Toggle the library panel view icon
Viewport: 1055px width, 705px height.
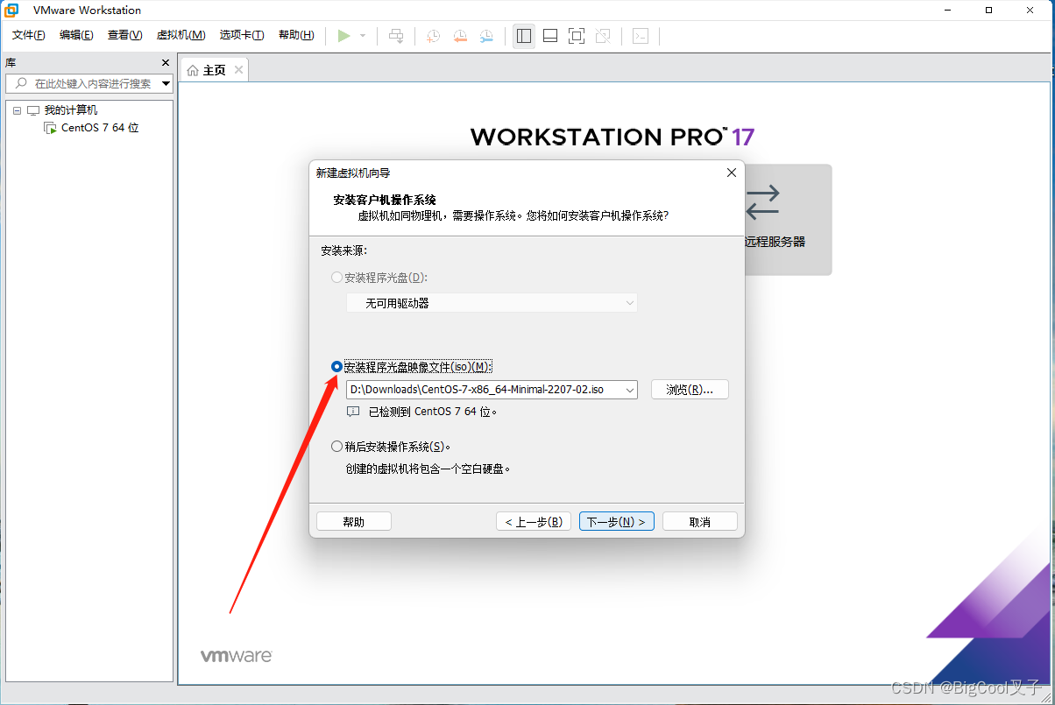[523, 36]
